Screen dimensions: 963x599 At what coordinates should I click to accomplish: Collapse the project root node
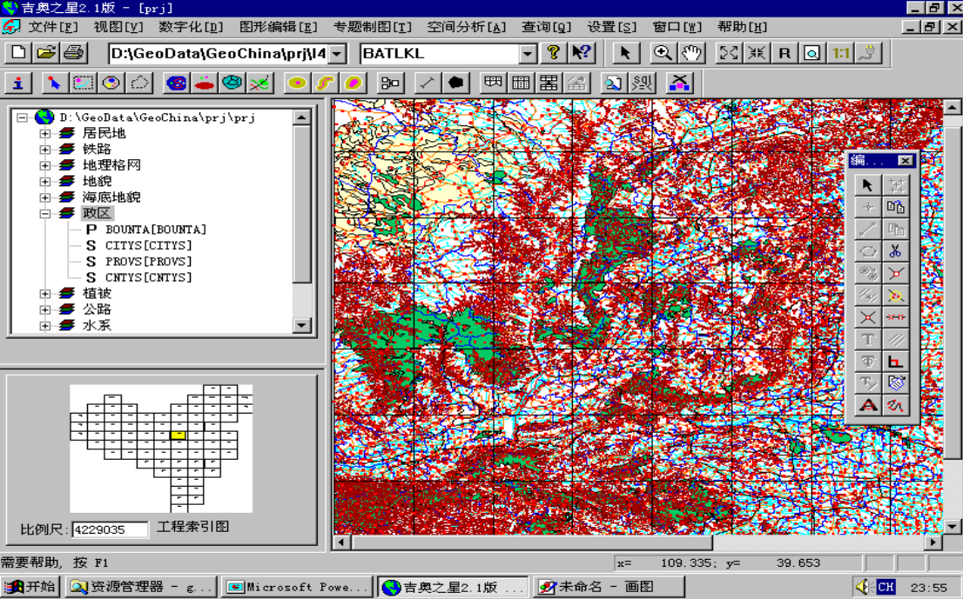pyautogui.click(x=22, y=117)
